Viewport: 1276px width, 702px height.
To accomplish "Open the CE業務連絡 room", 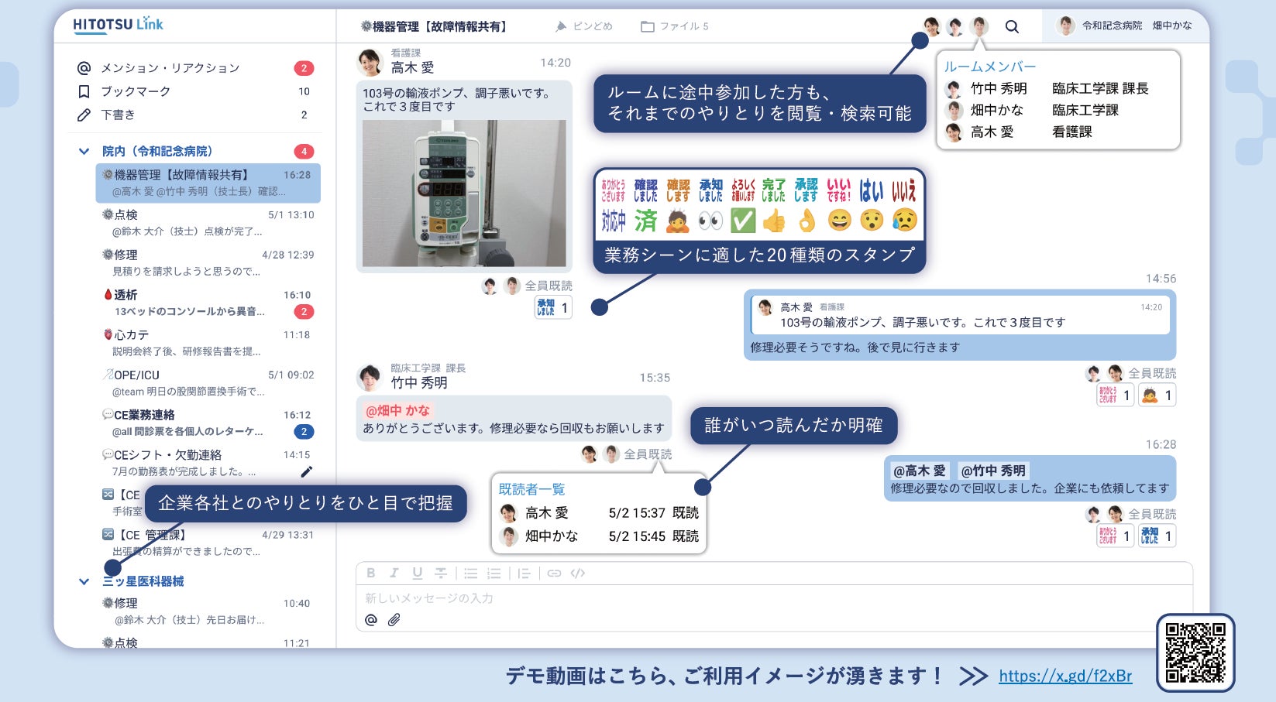I will click(208, 423).
